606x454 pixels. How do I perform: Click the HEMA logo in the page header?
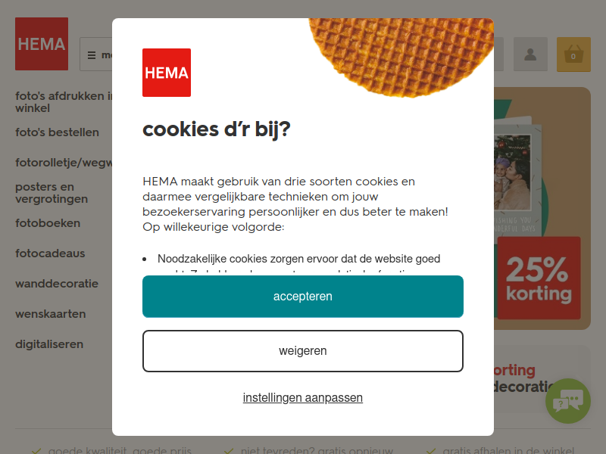point(42,44)
